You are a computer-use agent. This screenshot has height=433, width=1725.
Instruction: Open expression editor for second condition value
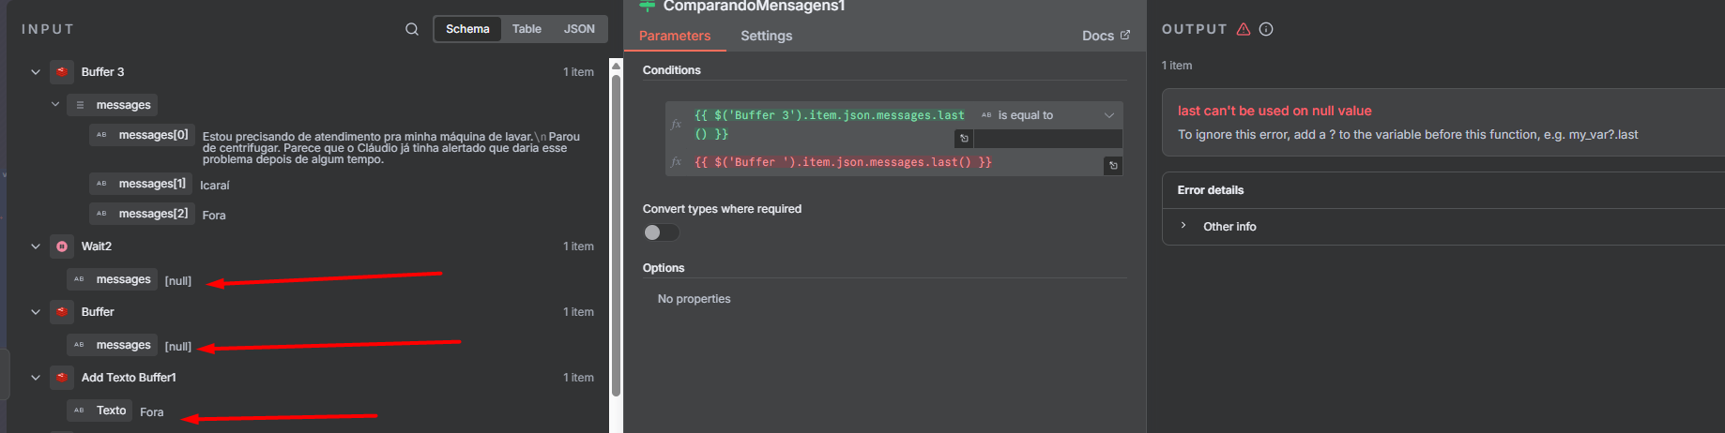pos(1113,166)
